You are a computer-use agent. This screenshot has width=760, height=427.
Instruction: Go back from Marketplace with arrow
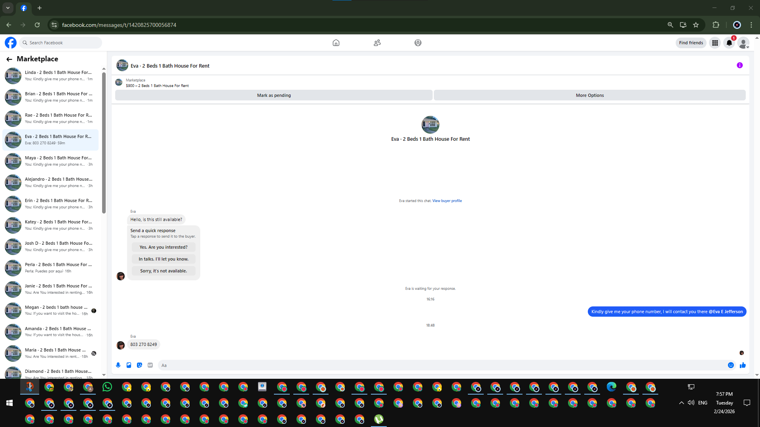click(x=9, y=59)
